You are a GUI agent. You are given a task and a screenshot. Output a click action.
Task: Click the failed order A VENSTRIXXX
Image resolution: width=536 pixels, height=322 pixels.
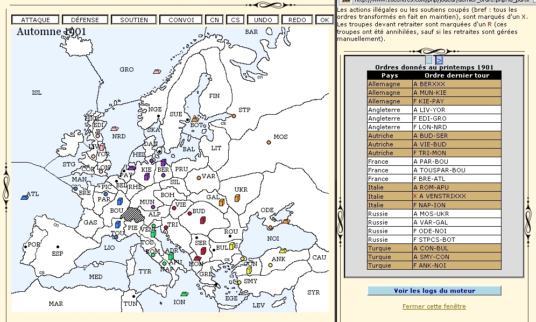click(457, 196)
